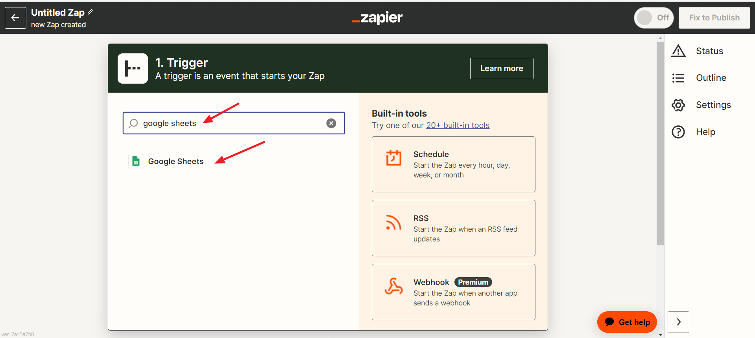Screen dimensions: 755x338
Task: Focus the google sheets search field
Action: 234,123
